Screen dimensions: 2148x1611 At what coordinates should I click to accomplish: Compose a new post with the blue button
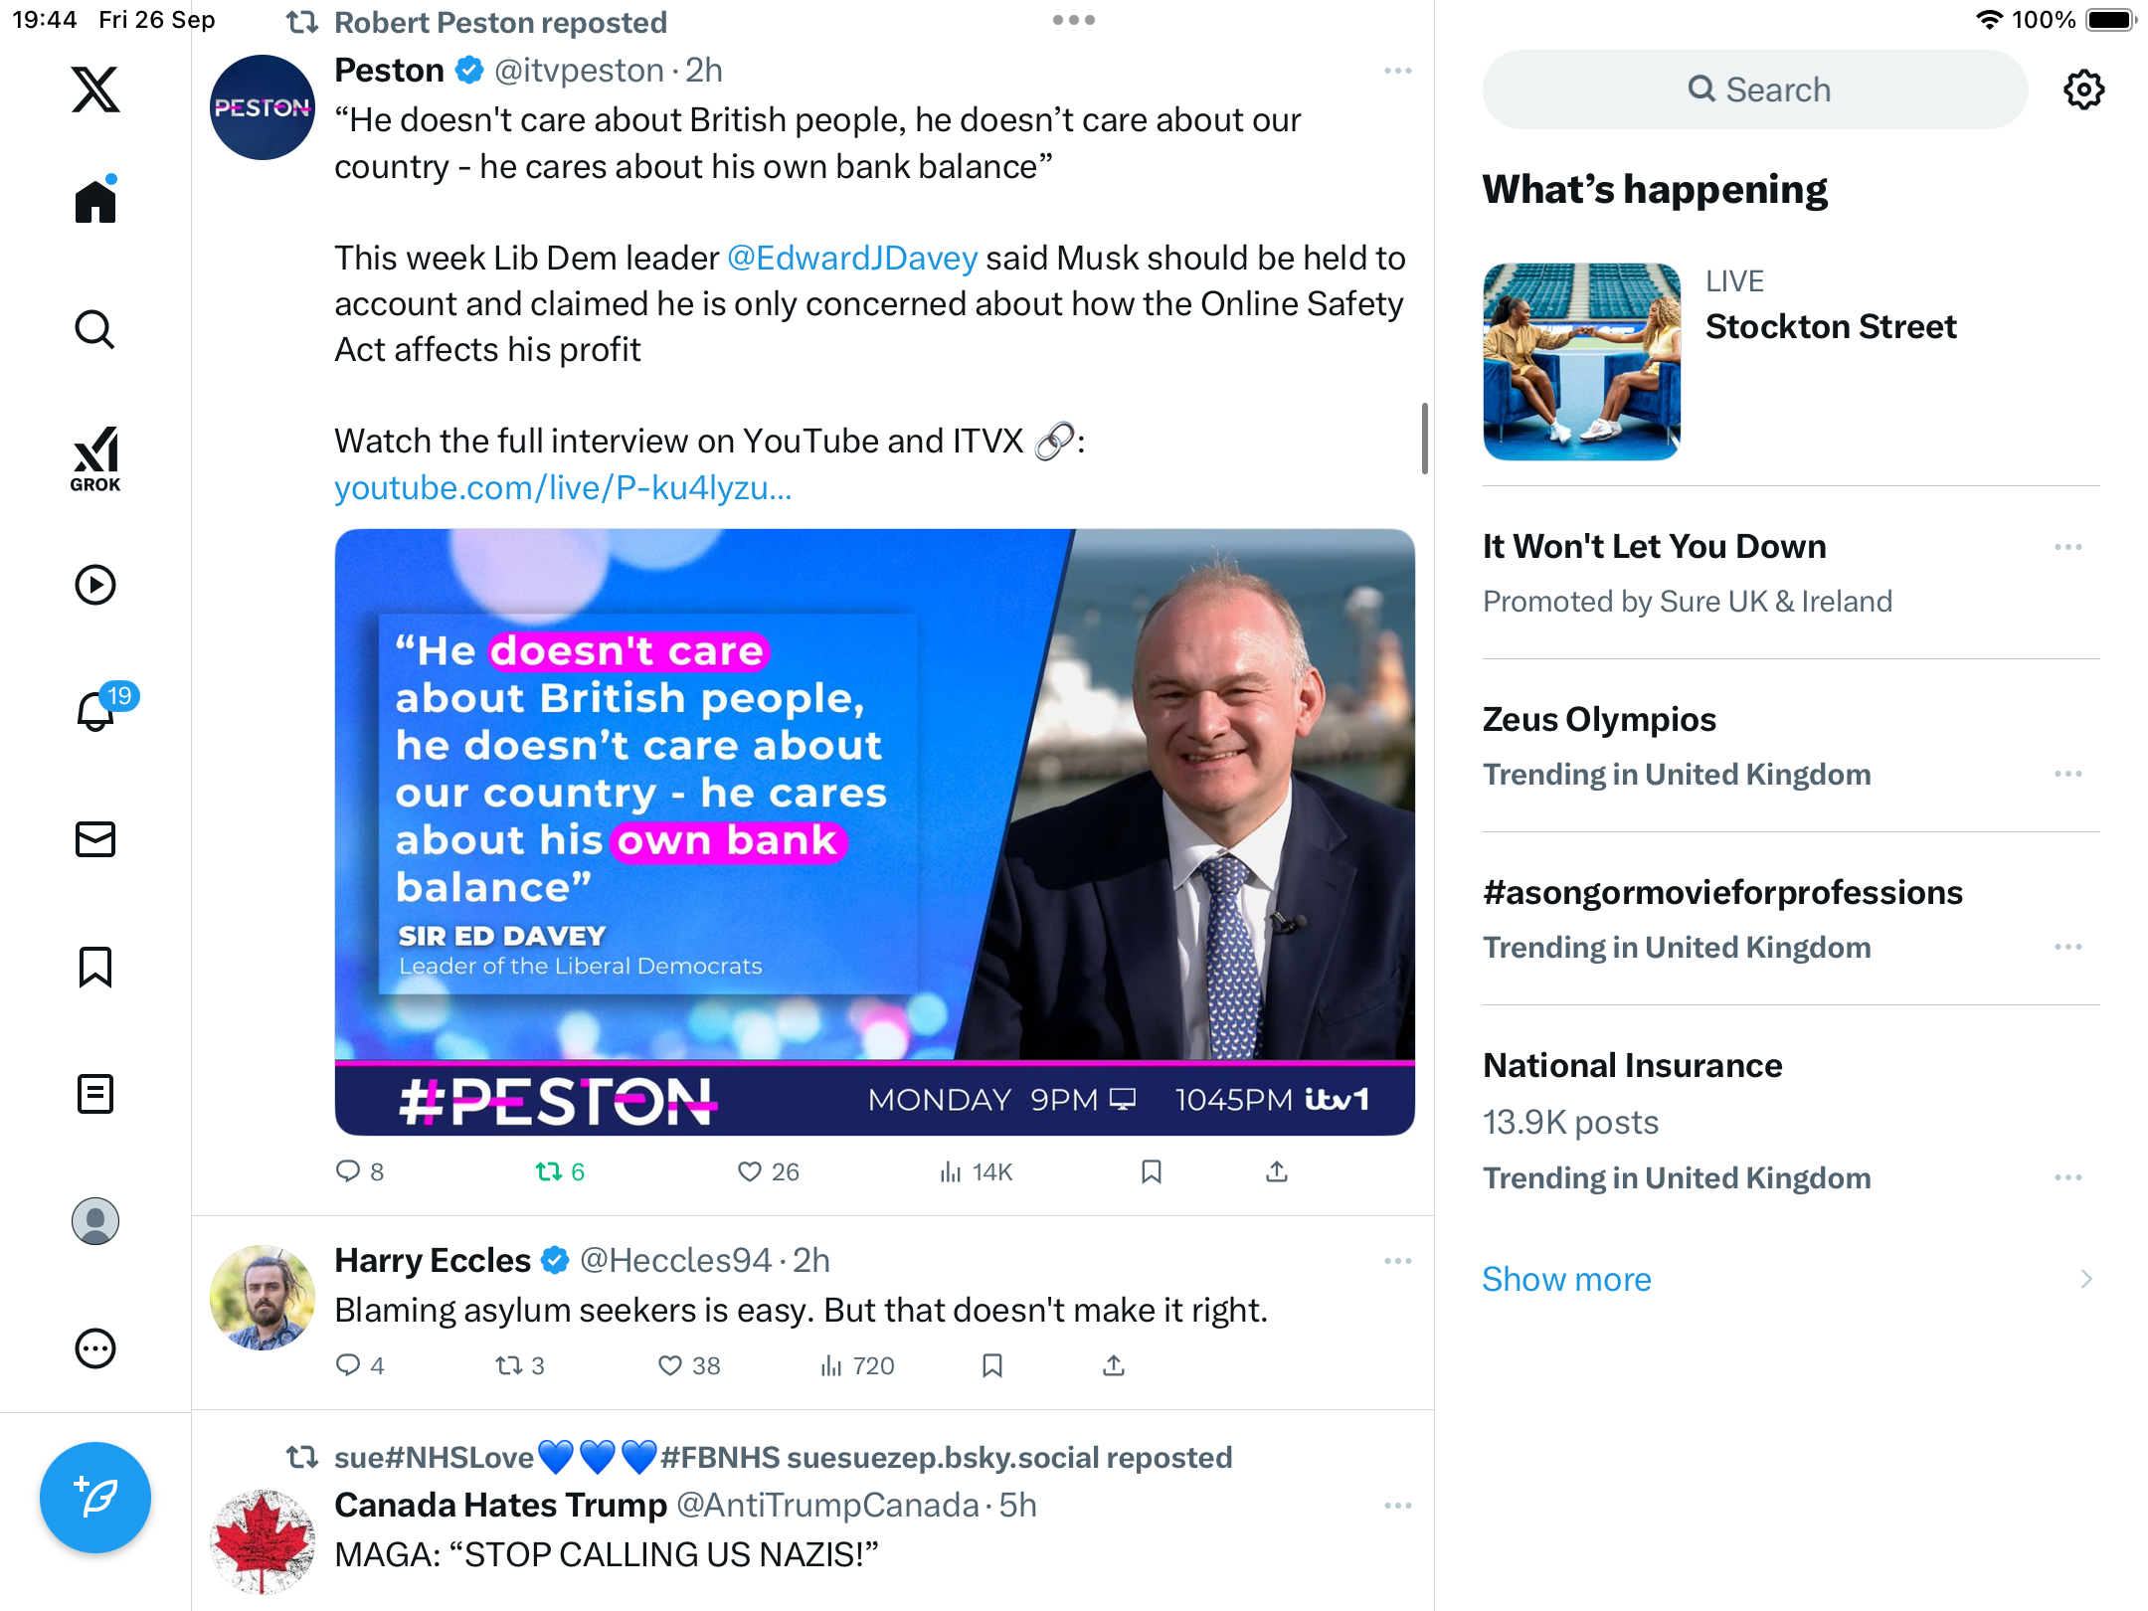tap(95, 1498)
